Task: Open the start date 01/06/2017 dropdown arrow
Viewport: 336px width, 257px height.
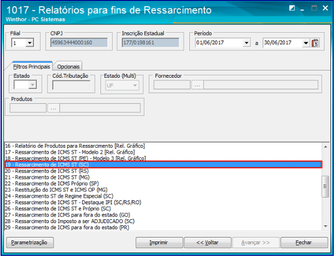Action: coord(247,43)
